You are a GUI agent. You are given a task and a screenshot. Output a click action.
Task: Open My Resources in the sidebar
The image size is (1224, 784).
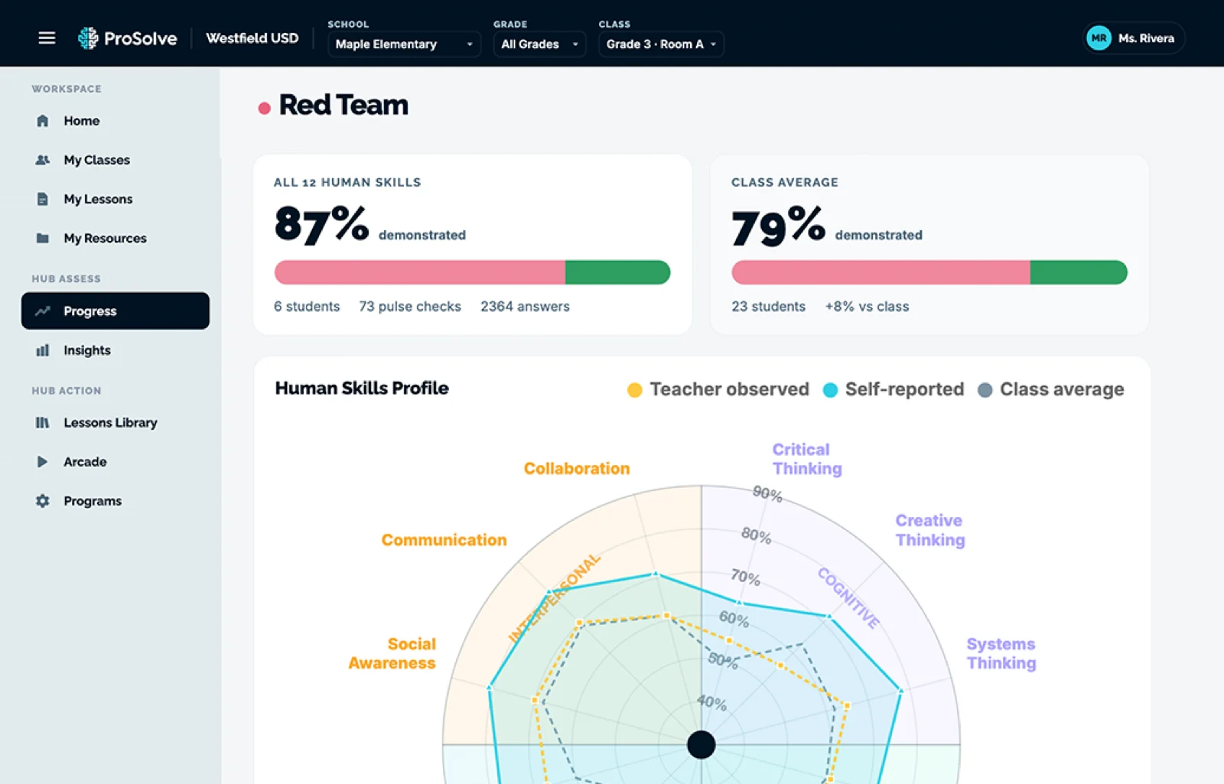click(x=116, y=238)
